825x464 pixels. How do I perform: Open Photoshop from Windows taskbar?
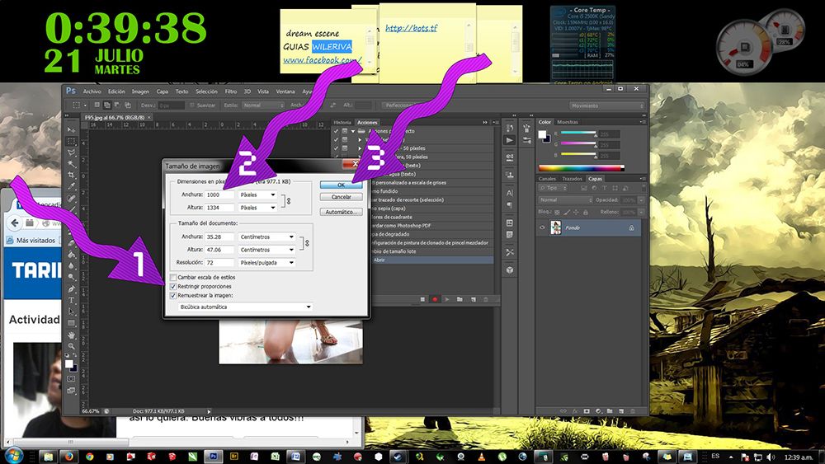[x=213, y=457]
